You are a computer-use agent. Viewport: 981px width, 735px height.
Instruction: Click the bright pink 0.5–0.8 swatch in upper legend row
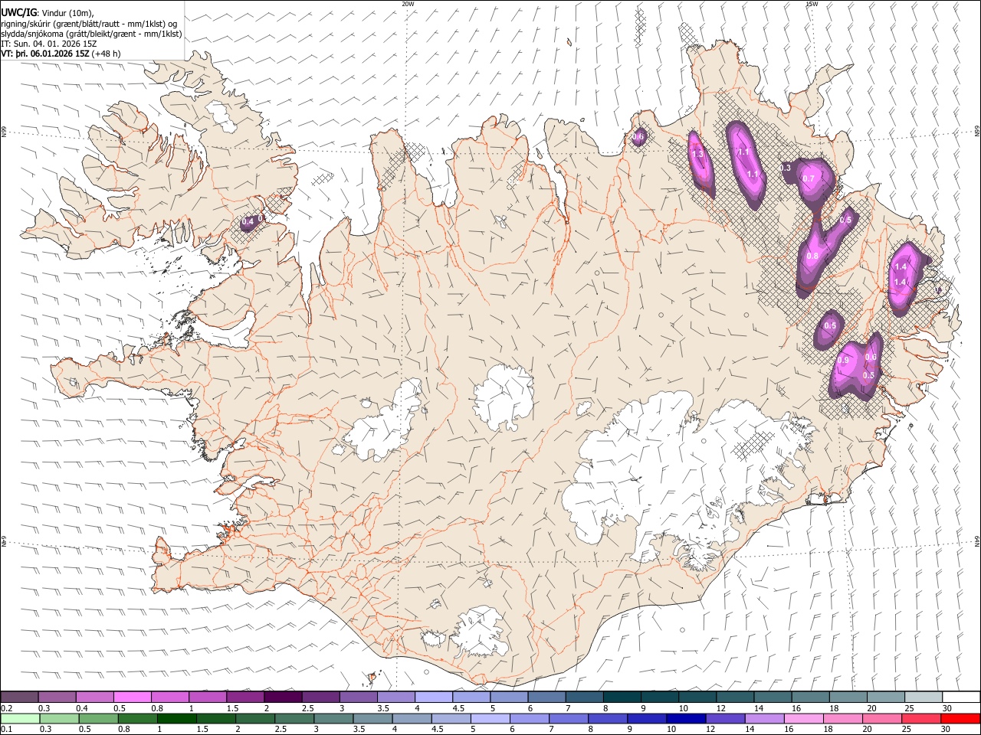tap(132, 697)
